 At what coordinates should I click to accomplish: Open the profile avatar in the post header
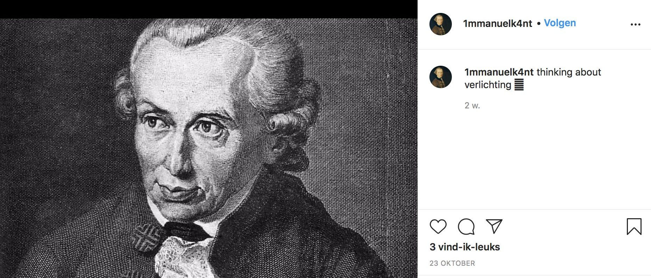pos(441,24)
